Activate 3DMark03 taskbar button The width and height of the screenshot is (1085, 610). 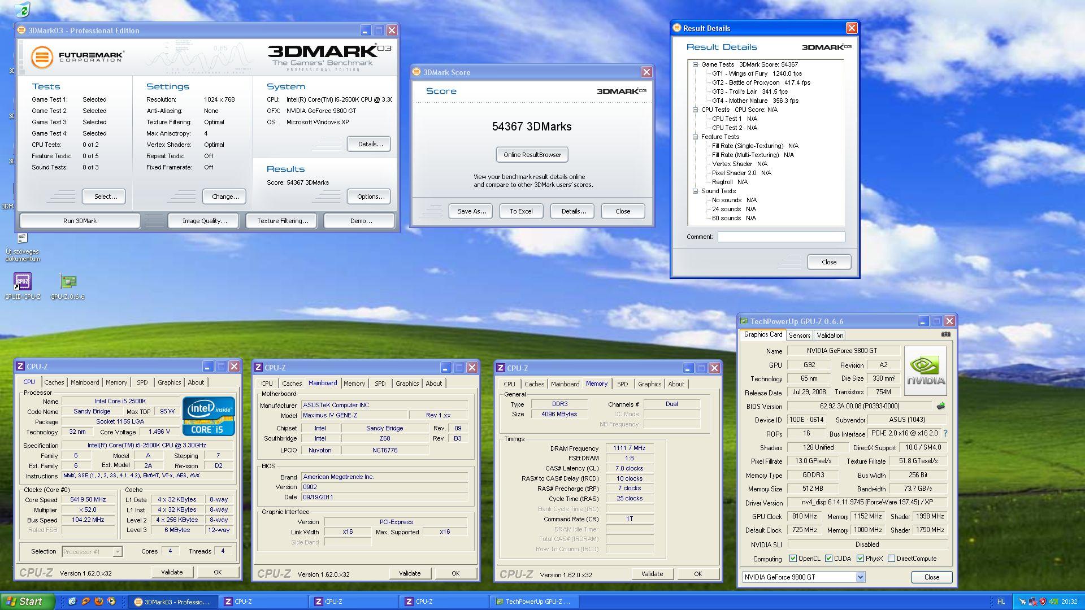click(172, 602)
